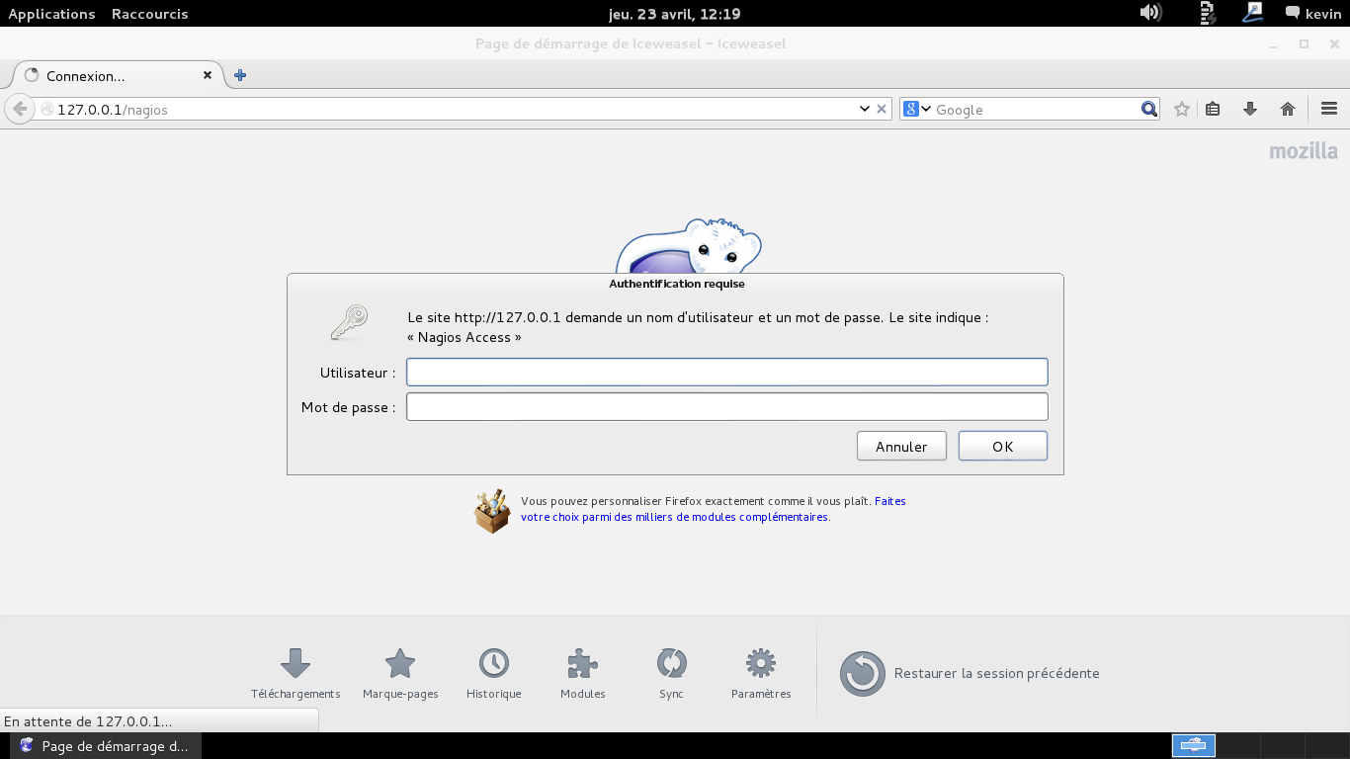
Task: Open a new tab with plus button
Action: coord(240,75)
